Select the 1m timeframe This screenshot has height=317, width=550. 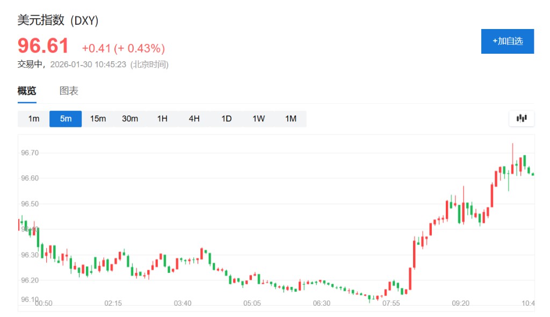[34, 119]
